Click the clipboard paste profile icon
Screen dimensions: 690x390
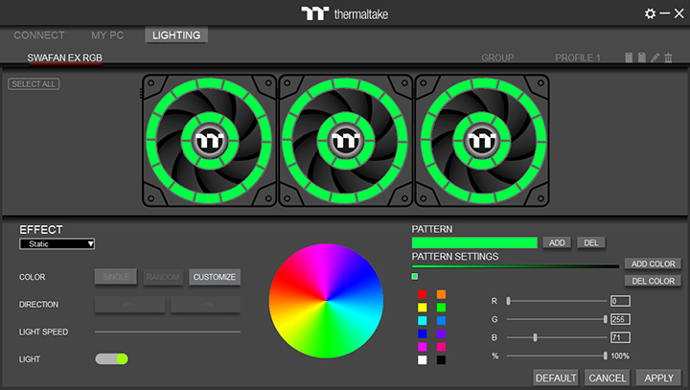tap(642, 58)
